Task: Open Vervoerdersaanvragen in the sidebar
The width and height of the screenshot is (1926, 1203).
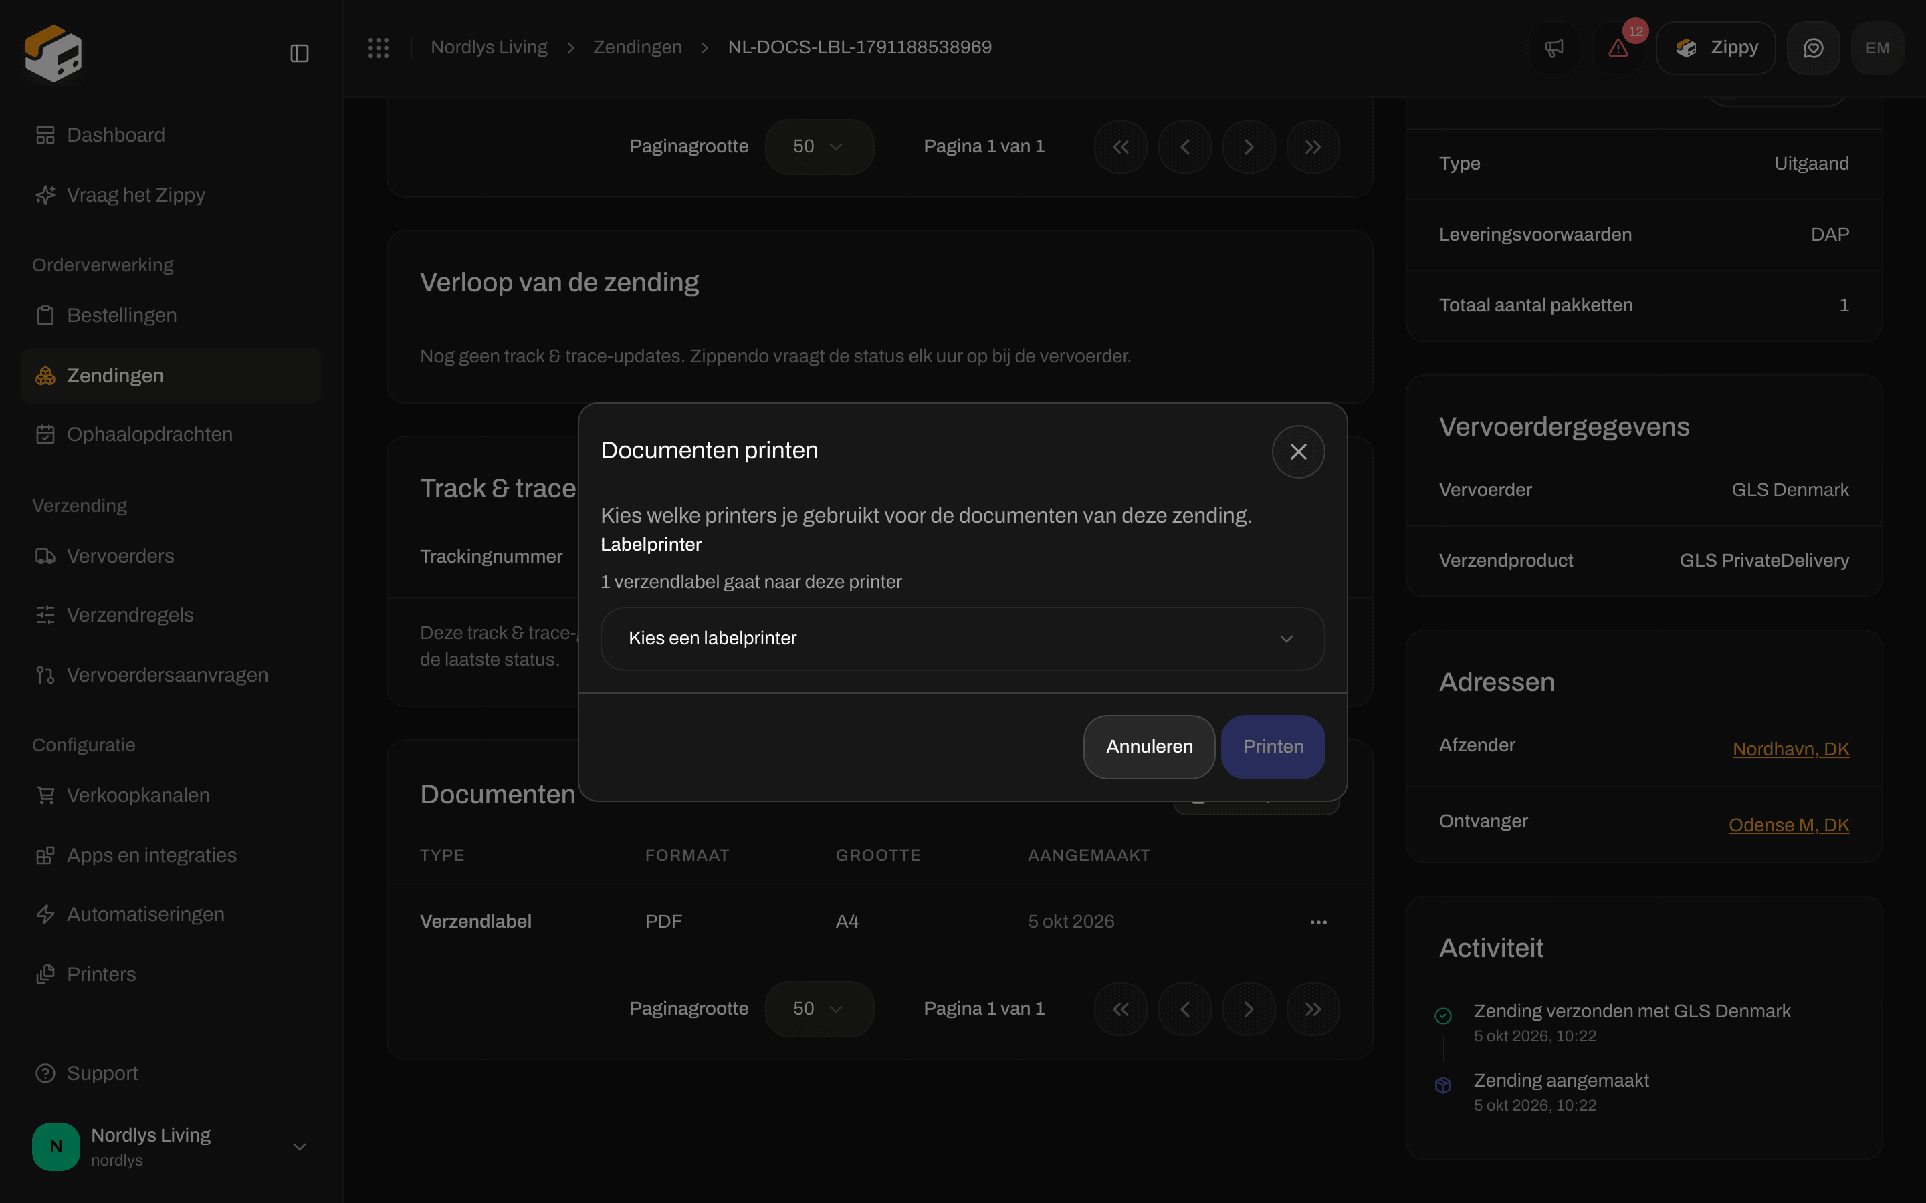Action: tap(171, 675)
